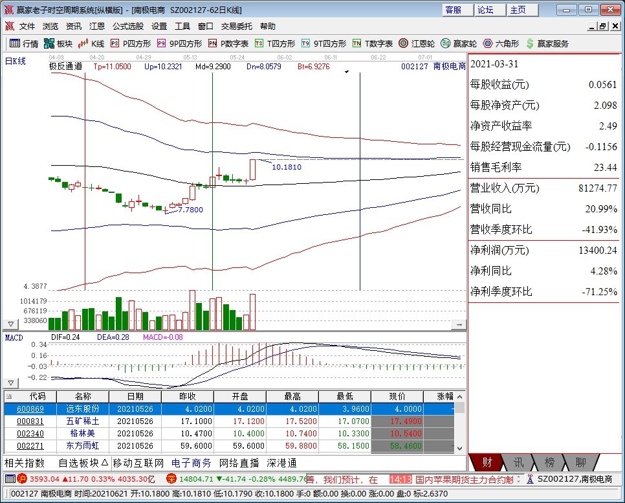625x503 pixels.
Task: Switch to the 财 financial tab
Action: (x=487, y=462)
